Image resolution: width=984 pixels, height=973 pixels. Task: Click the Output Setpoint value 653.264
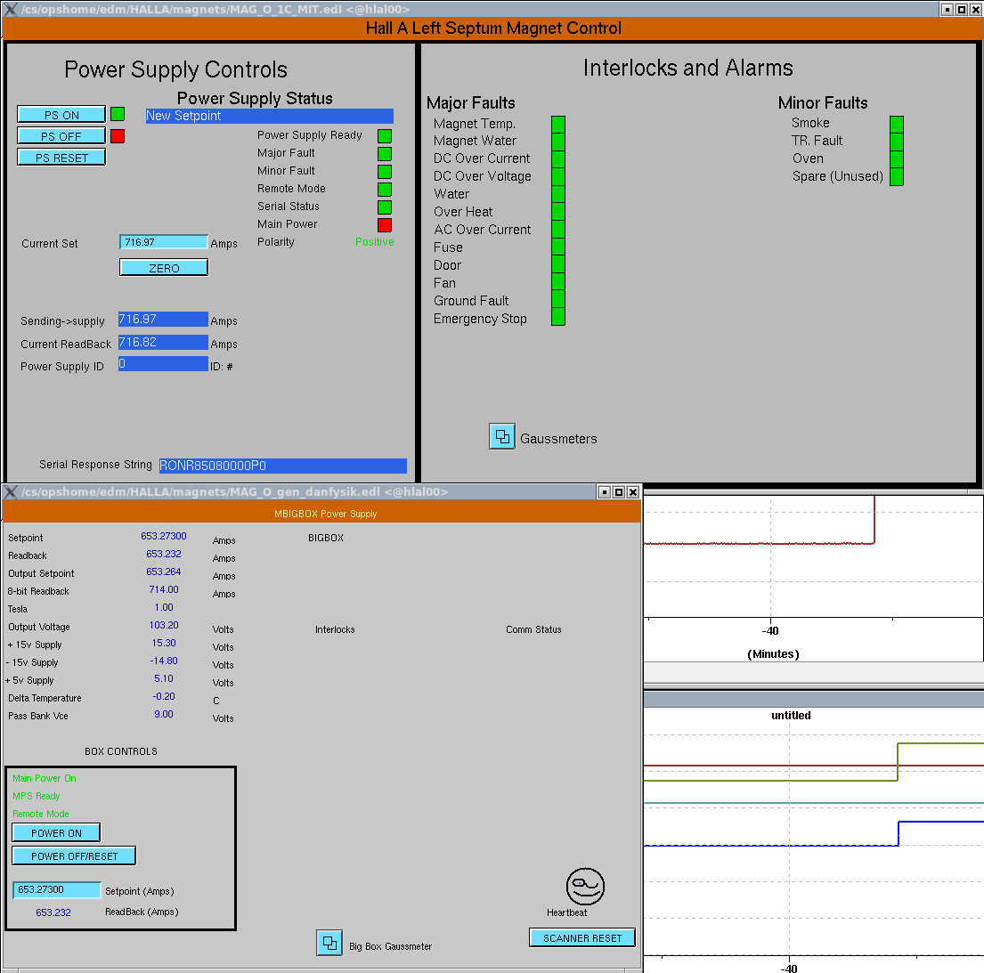(x=164, y=572)
